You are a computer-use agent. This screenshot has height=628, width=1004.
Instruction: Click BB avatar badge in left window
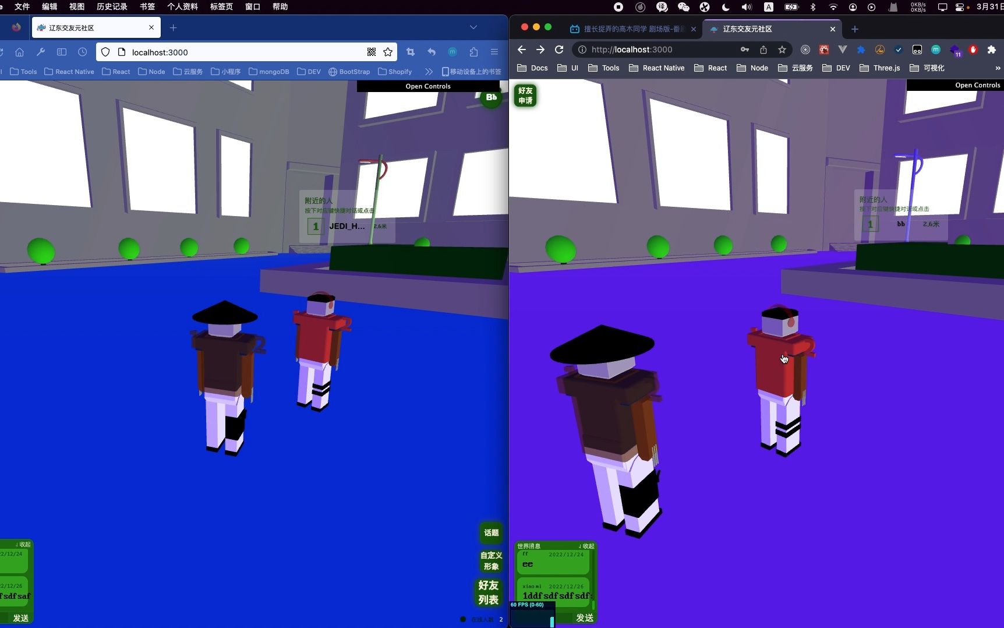491,98
